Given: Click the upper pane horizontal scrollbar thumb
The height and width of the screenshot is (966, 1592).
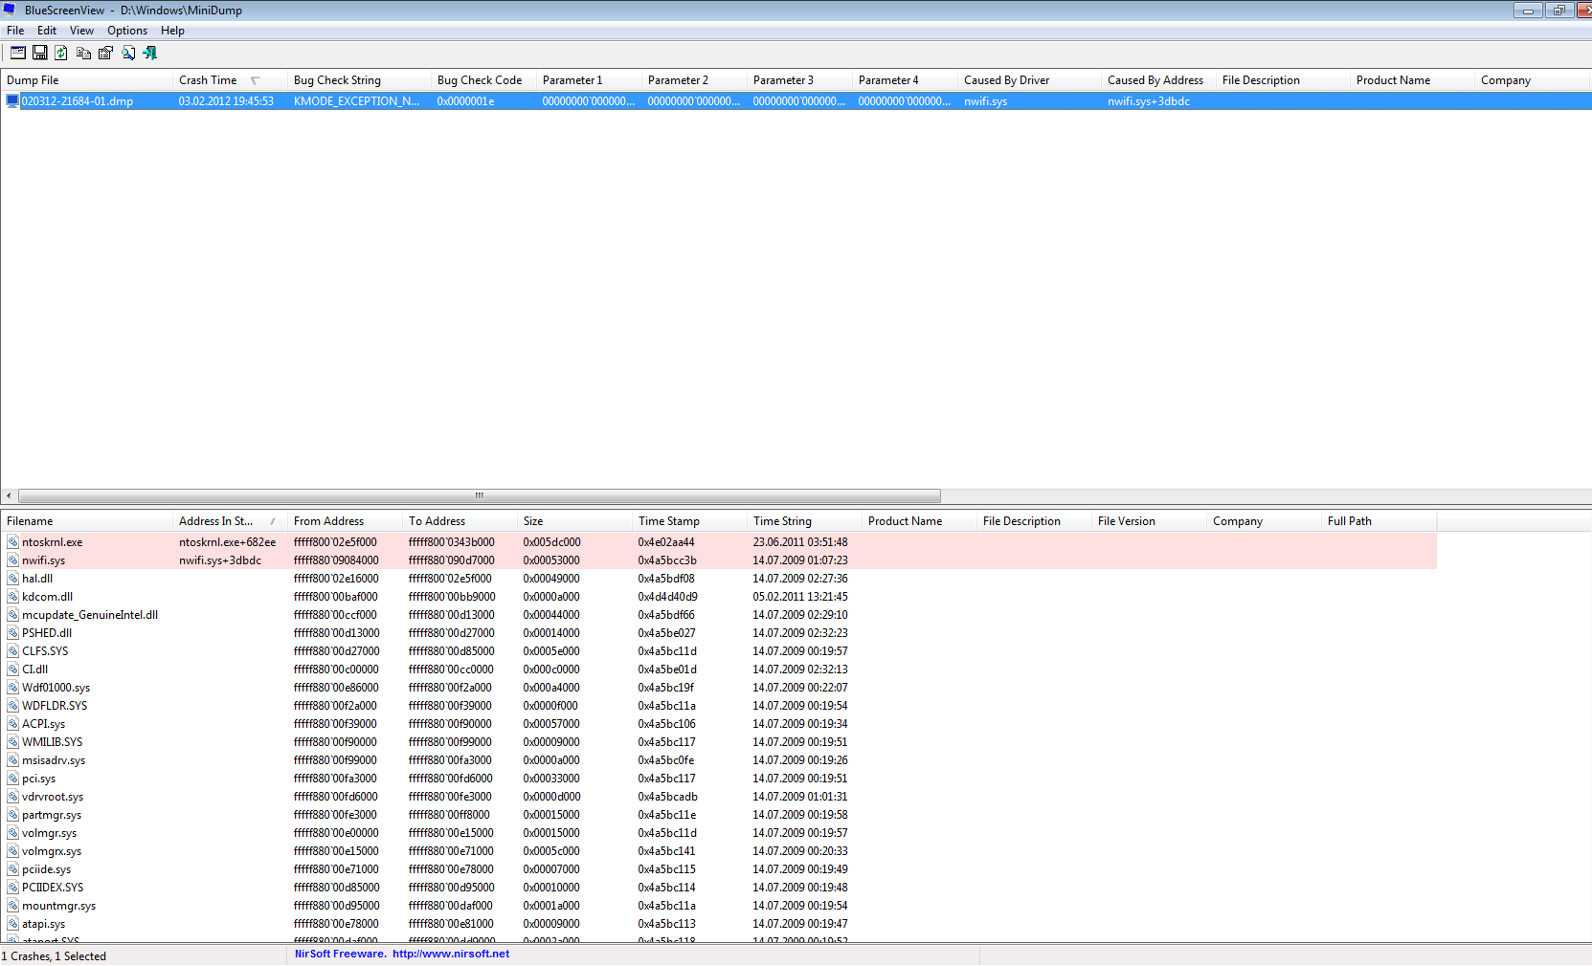Looking at the screenshot, I should 480,495.
